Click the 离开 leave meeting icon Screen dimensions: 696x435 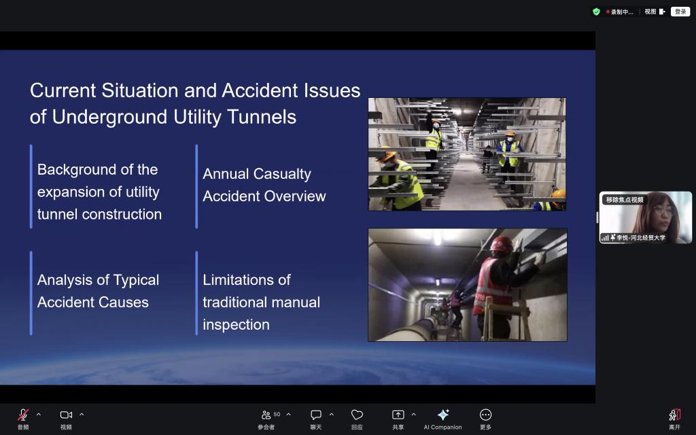(675, 415)
